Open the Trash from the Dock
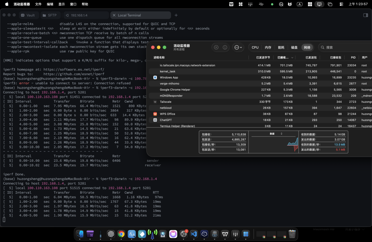 (x=292, y=234)
